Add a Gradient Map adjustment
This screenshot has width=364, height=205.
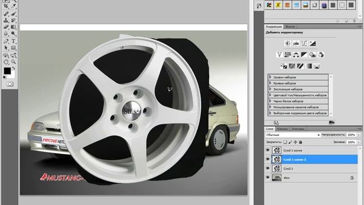[309, 66]
